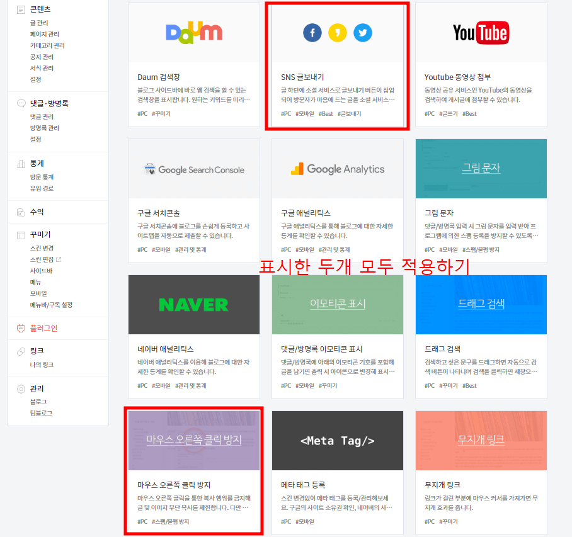Open the 구글 애널리틱스 plugin title
This screenshot has height=537, width=572.
306,213
